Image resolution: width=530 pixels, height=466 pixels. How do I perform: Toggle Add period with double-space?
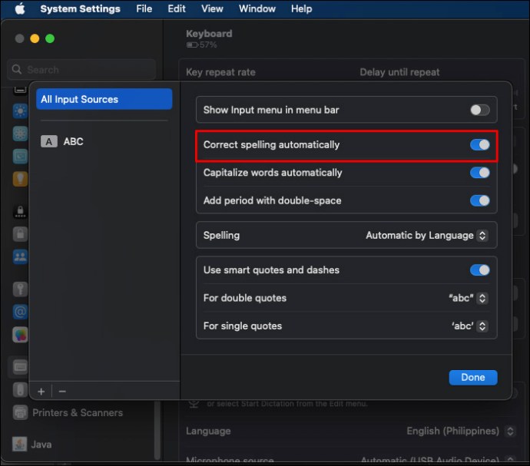click(479, 200)
